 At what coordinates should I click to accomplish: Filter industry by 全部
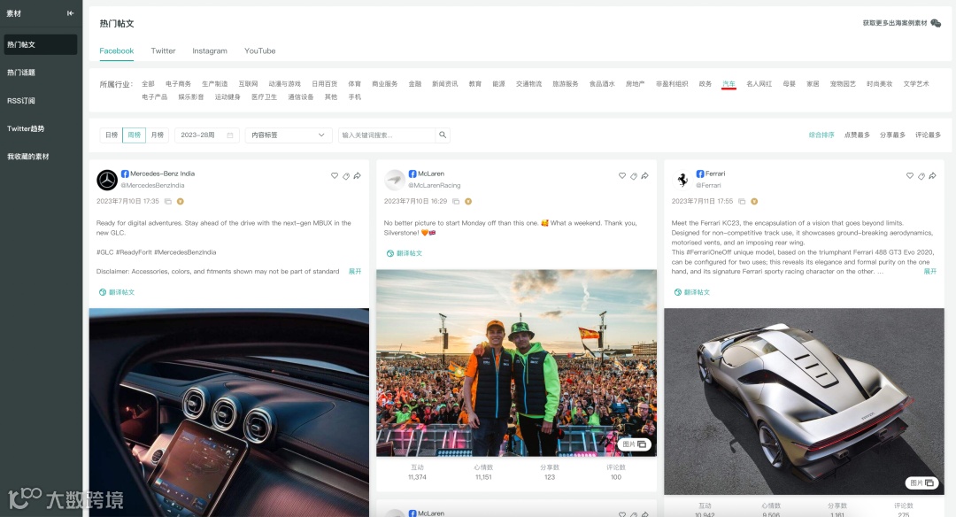[148, 84]
